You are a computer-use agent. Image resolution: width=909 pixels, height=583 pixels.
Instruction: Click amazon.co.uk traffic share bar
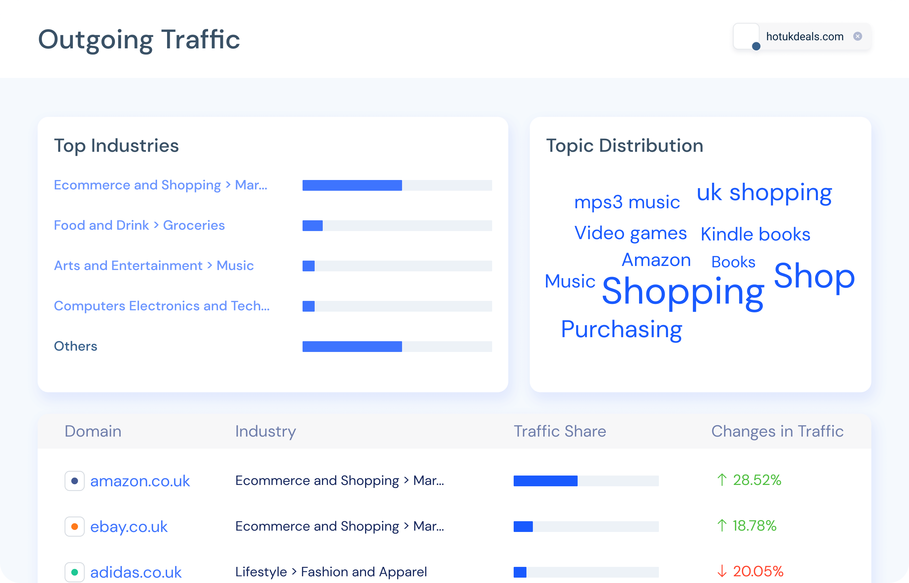586,481
